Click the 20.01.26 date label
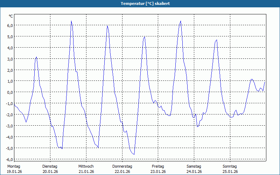Screen dimensions: 280x175 pyautogui.click(x=50, y=171)
